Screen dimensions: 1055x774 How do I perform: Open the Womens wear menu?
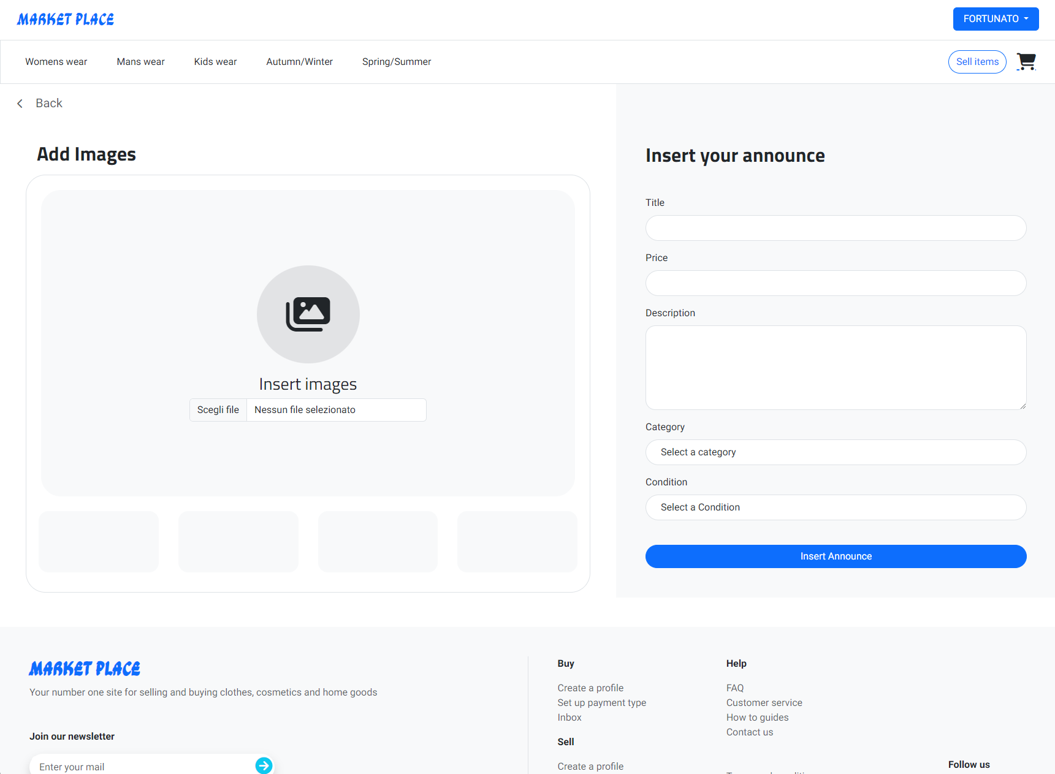click(56, 62)
